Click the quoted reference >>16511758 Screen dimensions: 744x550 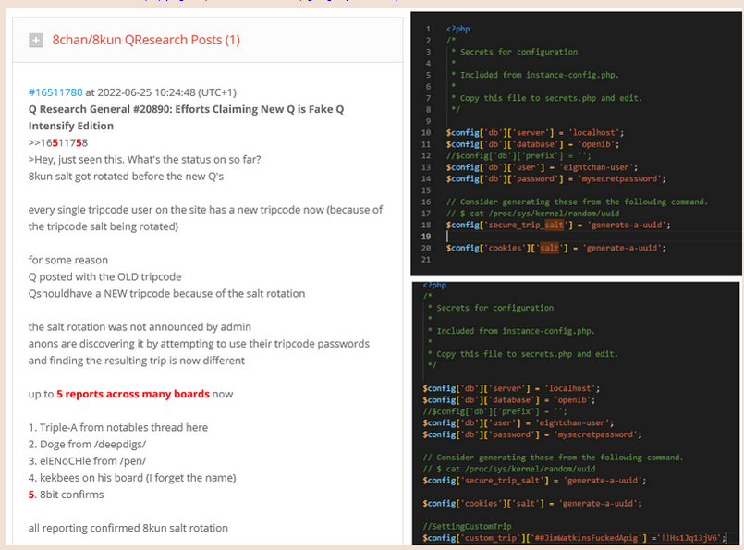click(58, 143)
